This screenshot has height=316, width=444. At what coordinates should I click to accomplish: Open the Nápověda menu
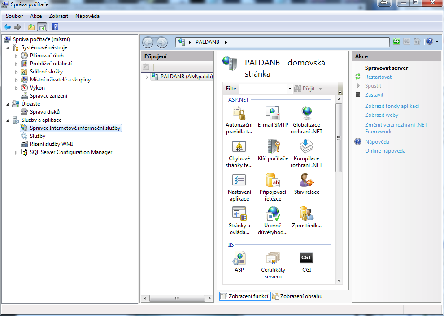tap(87, 16)
